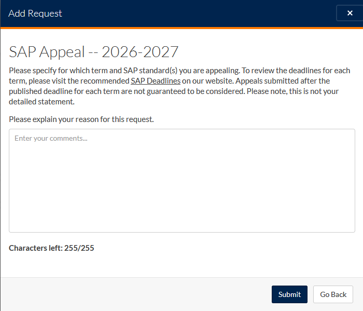Click the word 'Request' in dialog title

click(45, 13)
